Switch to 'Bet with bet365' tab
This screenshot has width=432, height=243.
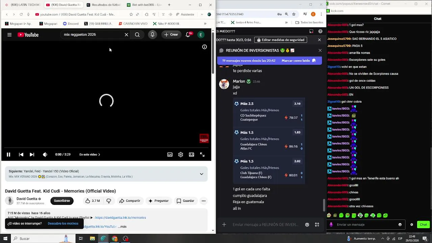tap(144, 5)
